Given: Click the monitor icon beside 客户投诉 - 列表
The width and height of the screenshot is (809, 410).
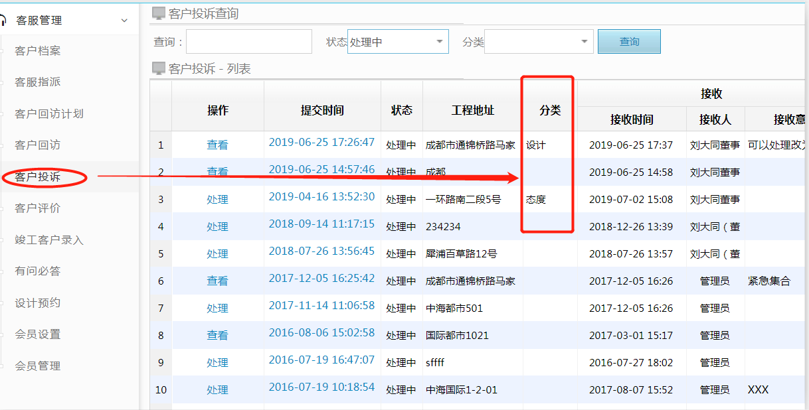Looking at the screenshot, I should [159, 68].
